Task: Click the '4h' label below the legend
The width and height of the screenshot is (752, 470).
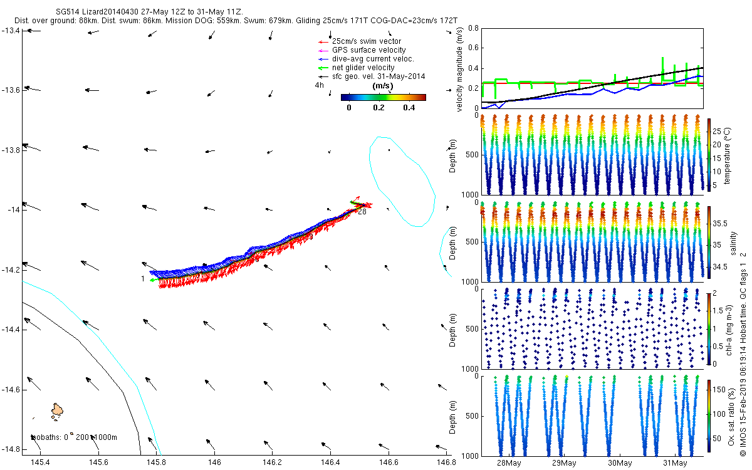Action: pyautogui.click(x=319, y=85)
